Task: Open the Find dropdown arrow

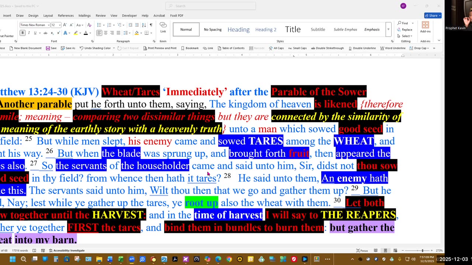Action: click(413, 23)
